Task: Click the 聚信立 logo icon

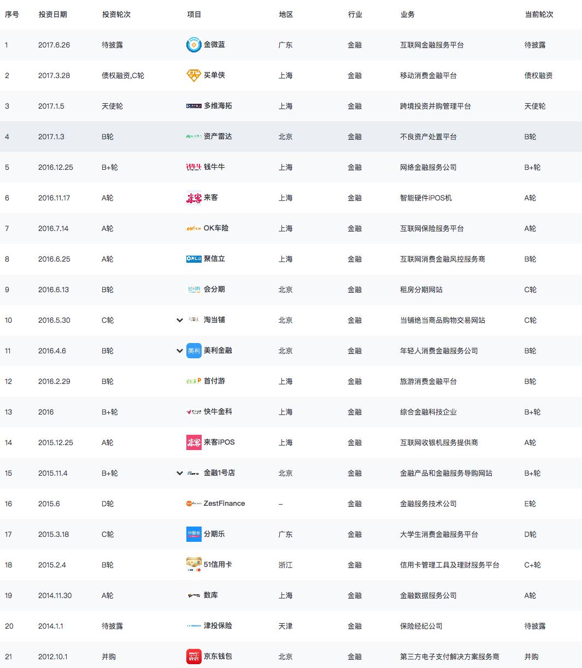Action: (x=194, y=259)
